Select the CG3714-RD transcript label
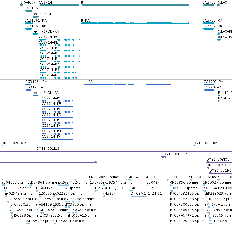This screenshot has width=232, height=225. pos(50,53)
